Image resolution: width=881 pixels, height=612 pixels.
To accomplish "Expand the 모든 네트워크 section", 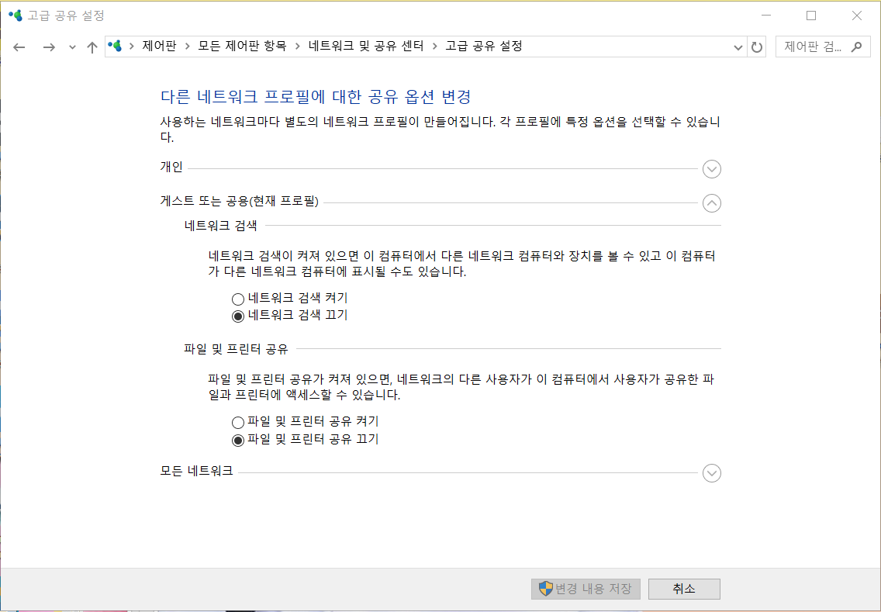I will [x=711, y=472].
